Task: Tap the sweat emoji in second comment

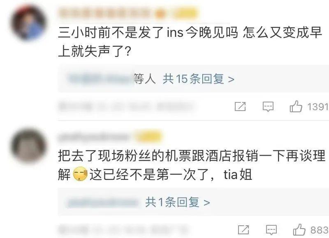Action: coord(80,174)
